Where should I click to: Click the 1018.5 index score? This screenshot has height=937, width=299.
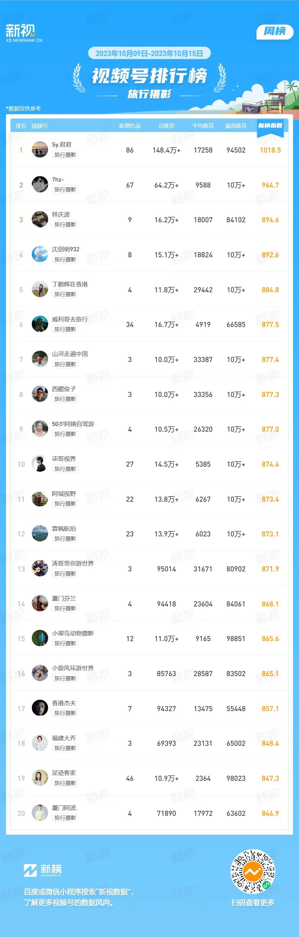click(x=270, y=150)
